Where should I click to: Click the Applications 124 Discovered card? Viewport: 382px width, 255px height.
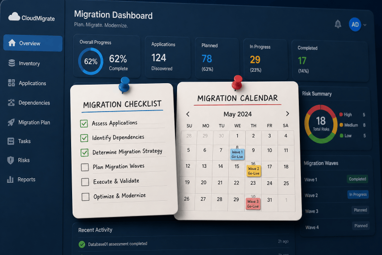pos(168,57)
